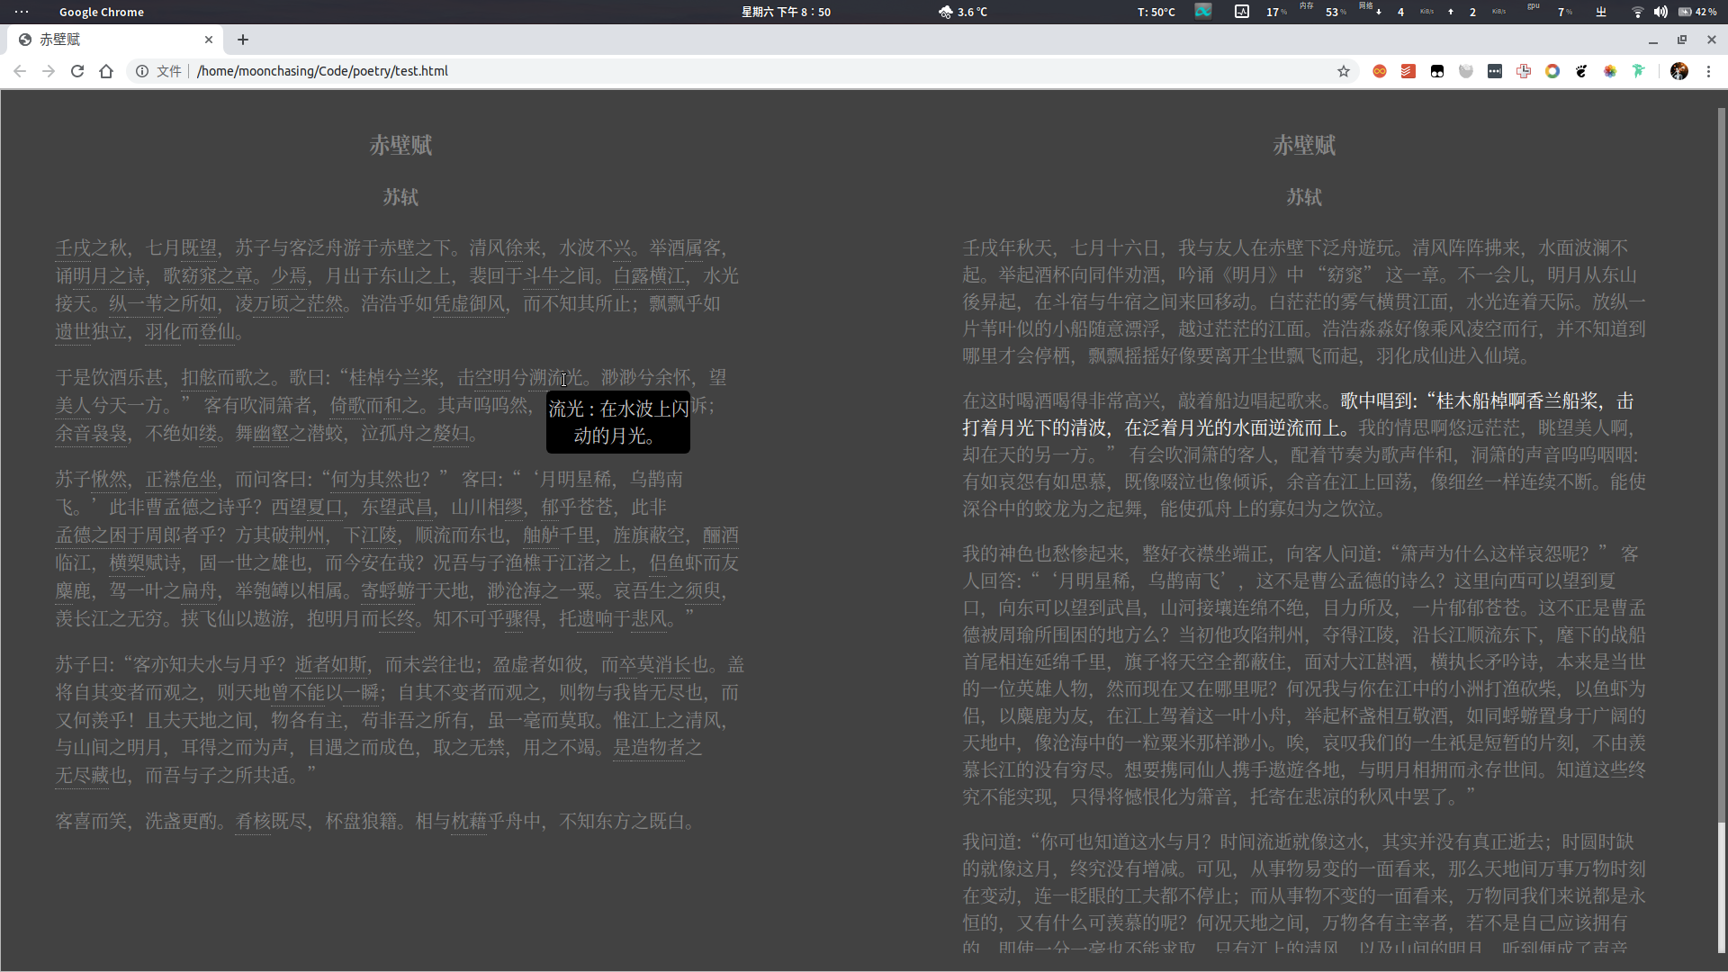Bookmark this page with the star icon
The image size is (1728, 972).
1343,71
